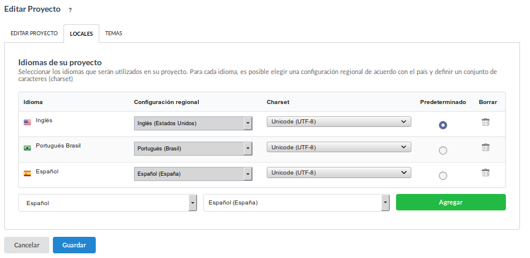Open the new language selector dropdown
Screen dimensions: 530x258
pyautogui.click(x=108, y=203)
